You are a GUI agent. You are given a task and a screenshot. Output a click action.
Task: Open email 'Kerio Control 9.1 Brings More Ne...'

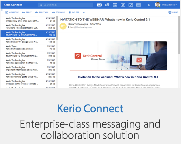pyautogui.click(x=28, y=41)
